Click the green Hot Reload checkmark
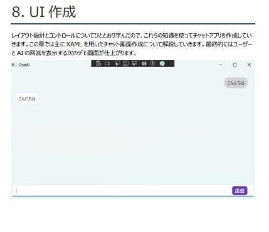The height and width of the screenshot is (232, 269). pos(162,63)
